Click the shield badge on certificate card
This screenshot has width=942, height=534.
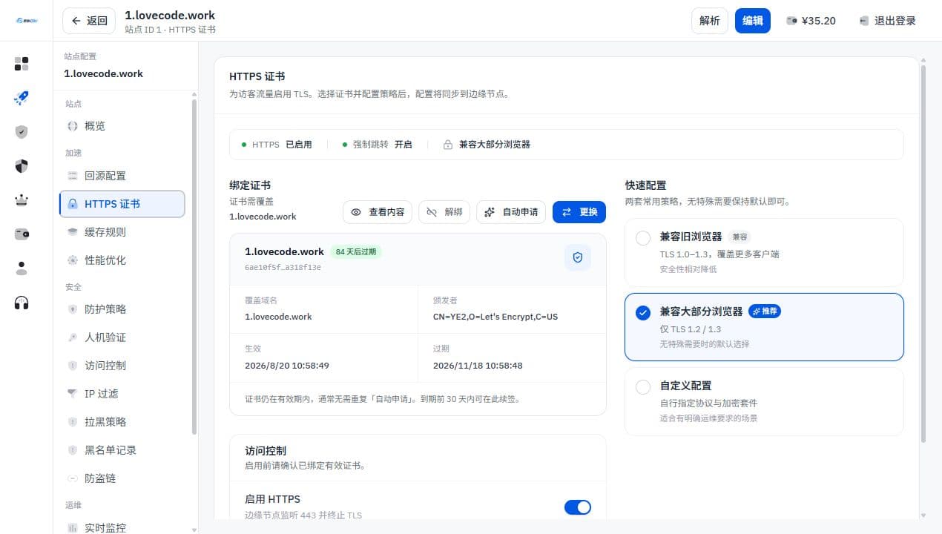[x=578, y=257]
